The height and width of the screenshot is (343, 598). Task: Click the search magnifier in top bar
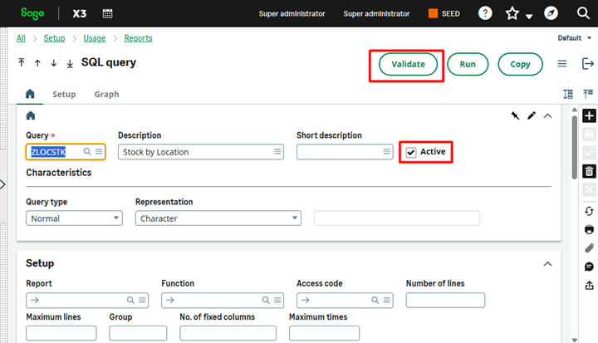[x=581, y=14]
